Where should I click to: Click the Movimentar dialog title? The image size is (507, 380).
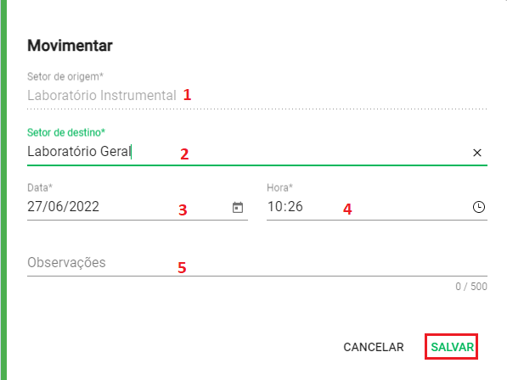[70, 46]
